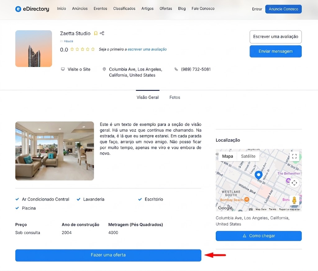Select the Street View pegman icon
318x271 pixels.
(294, 200)
